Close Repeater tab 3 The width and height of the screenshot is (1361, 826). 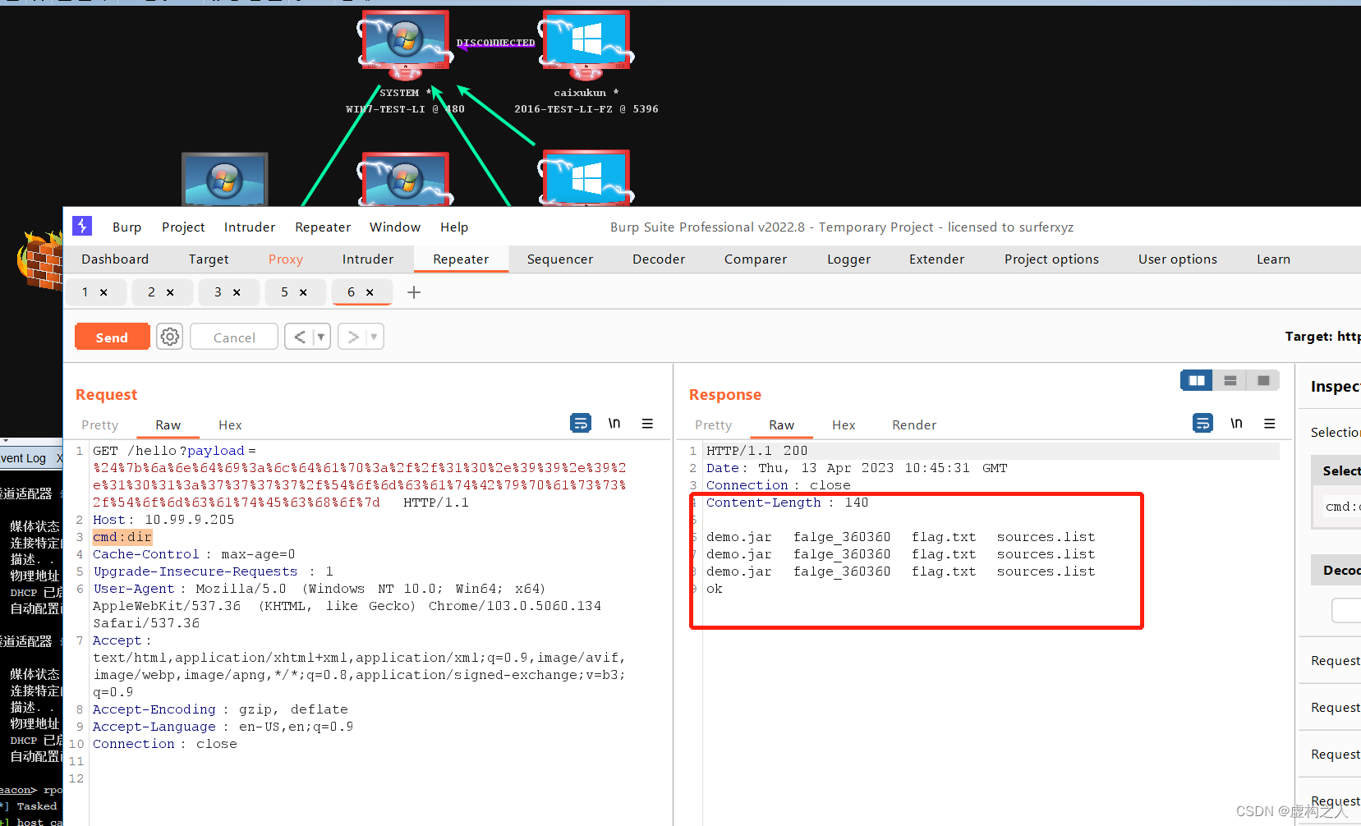click(237, 292)
